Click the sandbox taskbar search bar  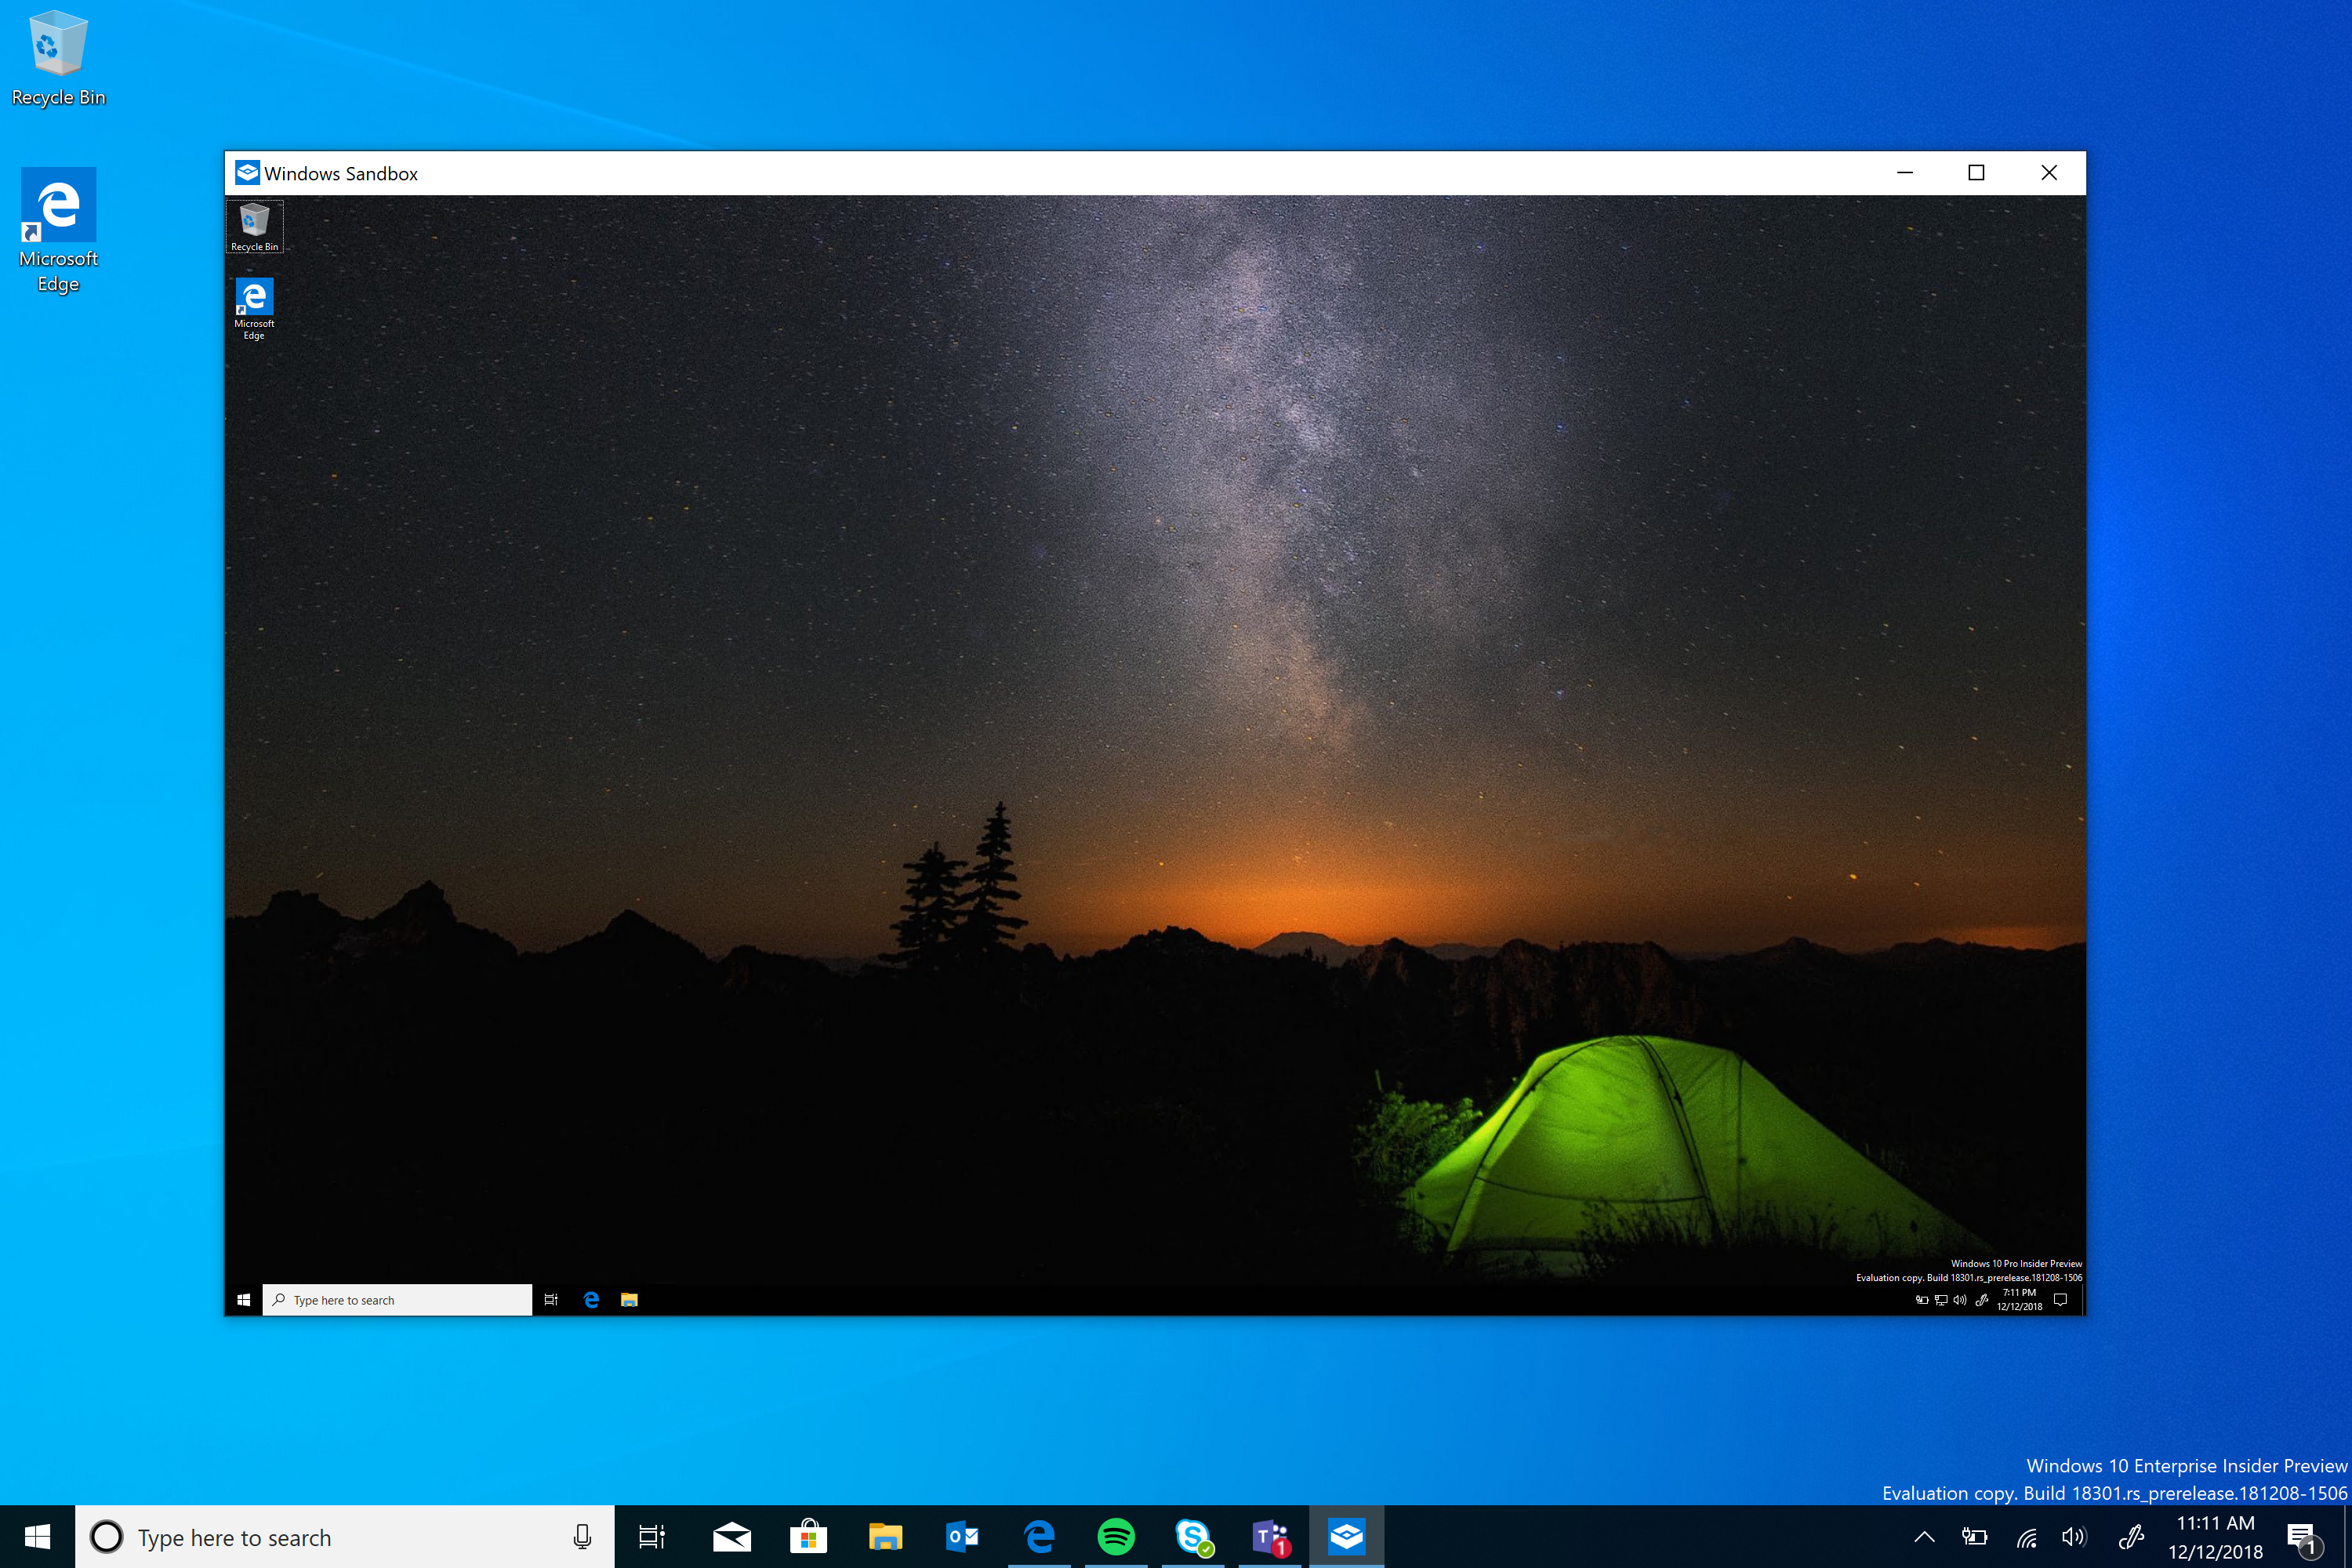click(399, 1300)
